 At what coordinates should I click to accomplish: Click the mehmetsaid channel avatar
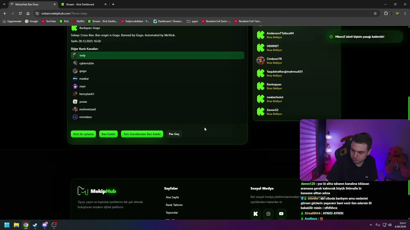click(x=75, y=109)
